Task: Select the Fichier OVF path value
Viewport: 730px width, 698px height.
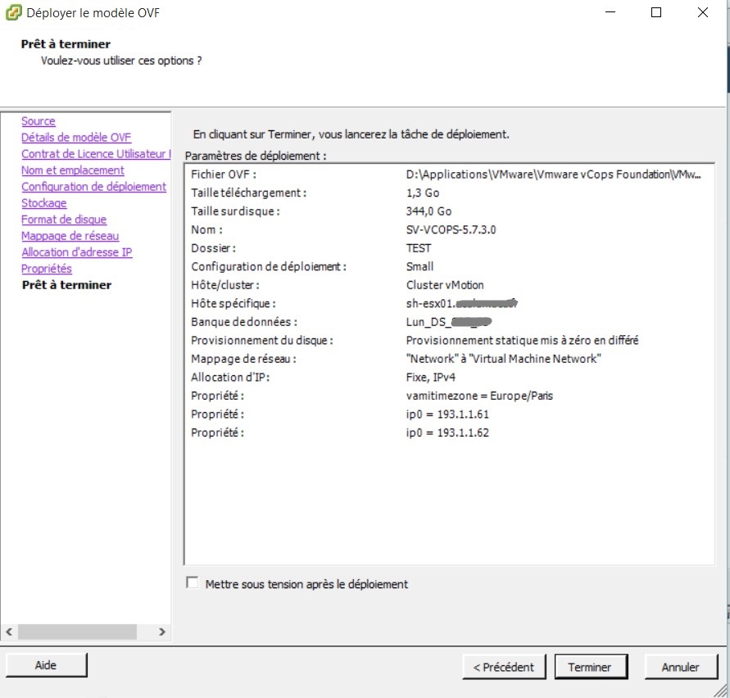Action: click(553, 174)
